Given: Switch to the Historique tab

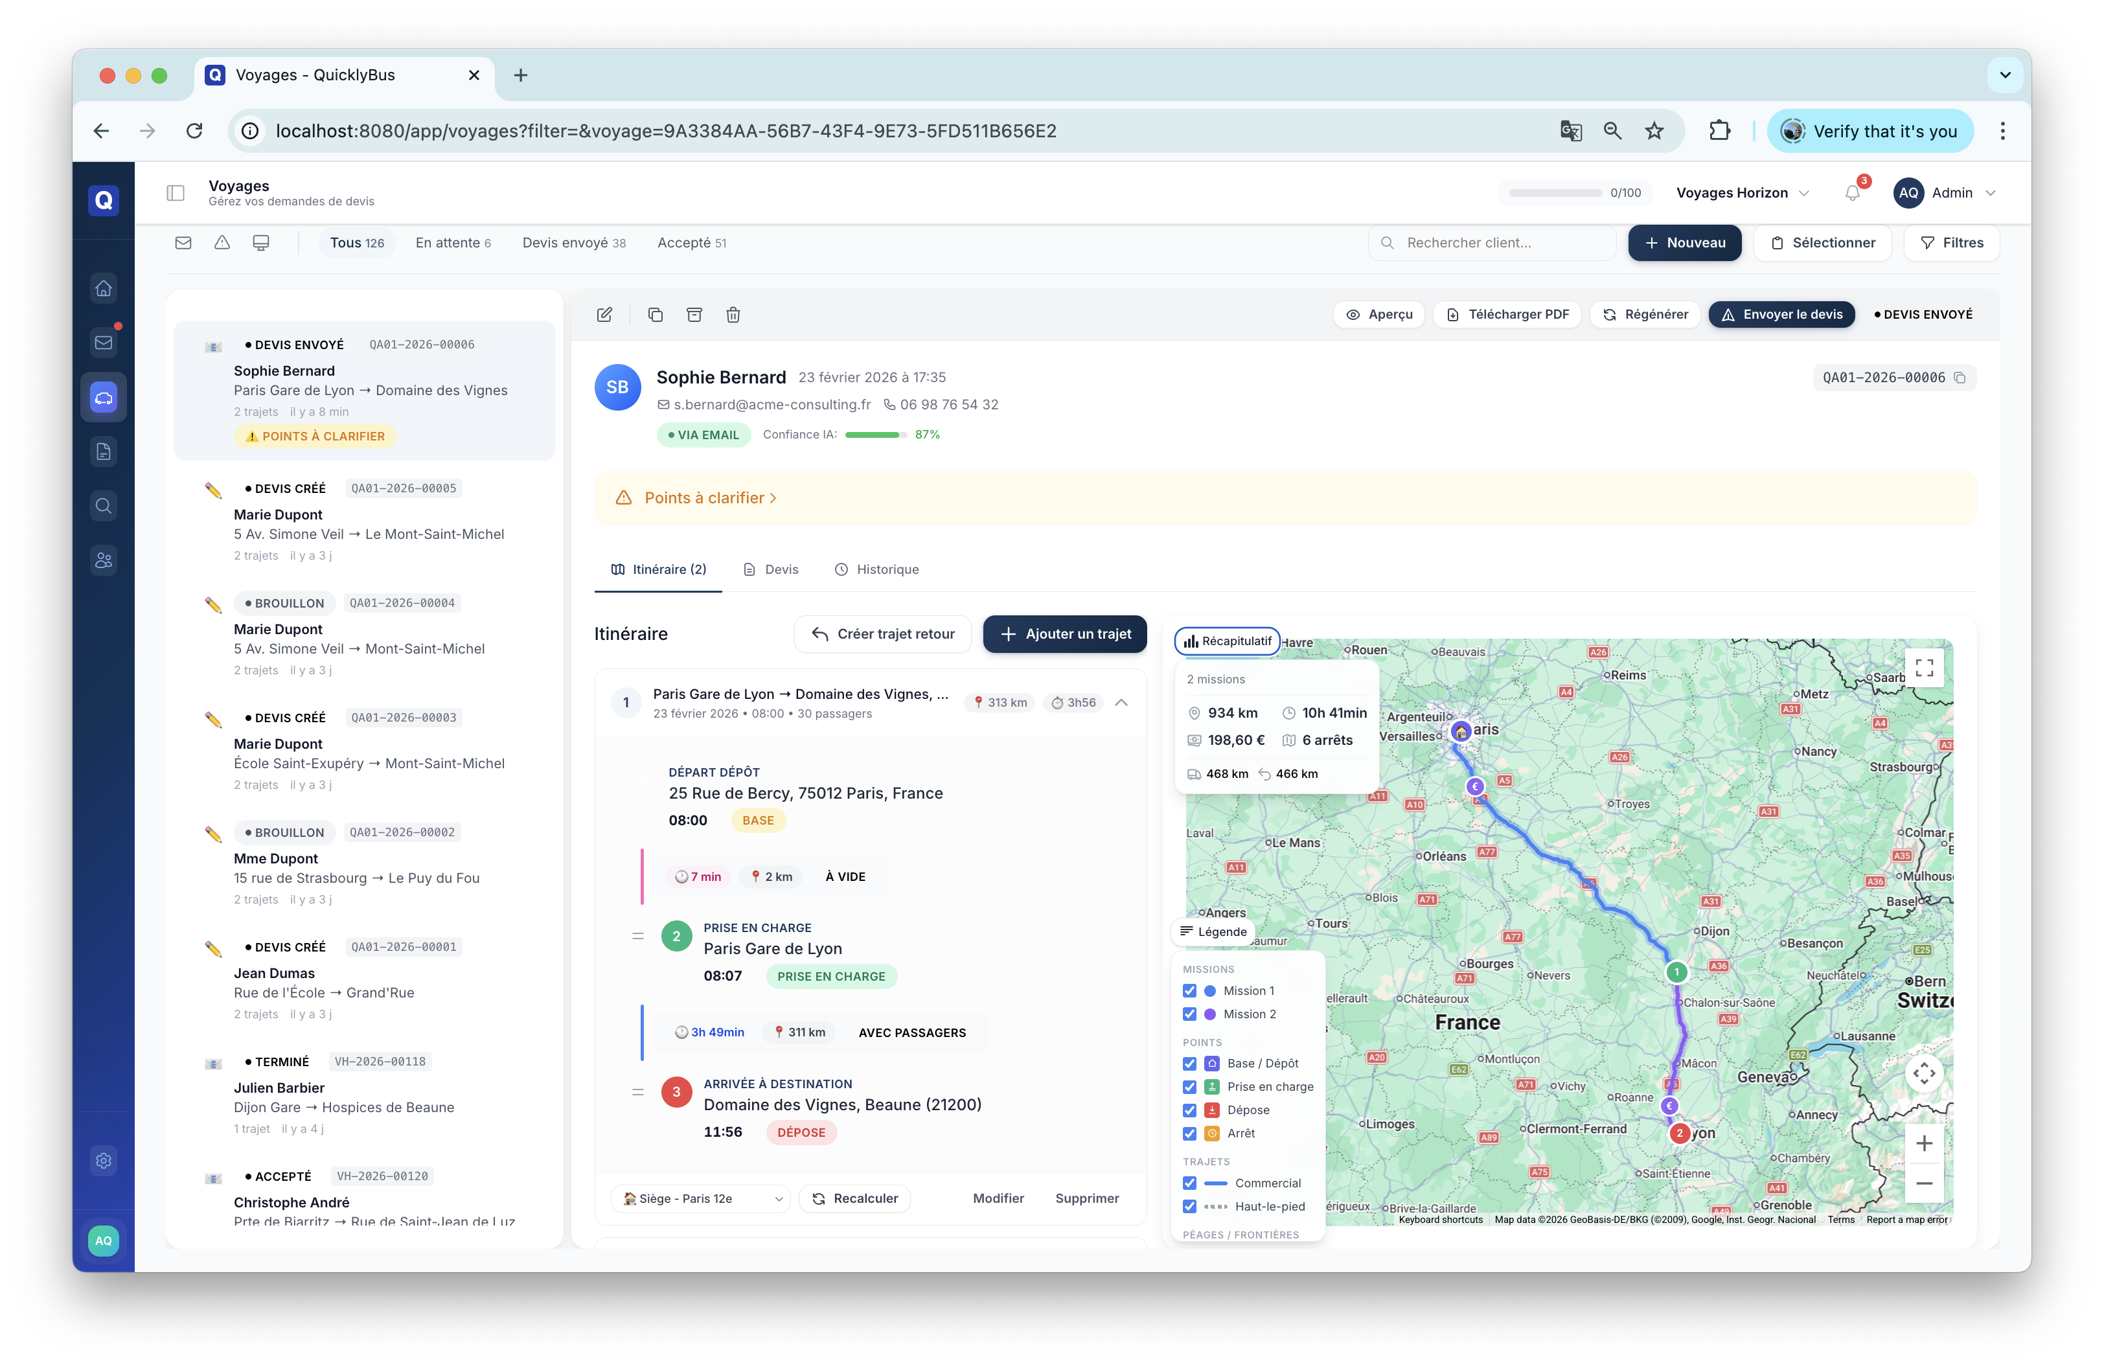Looking at the screenshot, I should [877, 570].
